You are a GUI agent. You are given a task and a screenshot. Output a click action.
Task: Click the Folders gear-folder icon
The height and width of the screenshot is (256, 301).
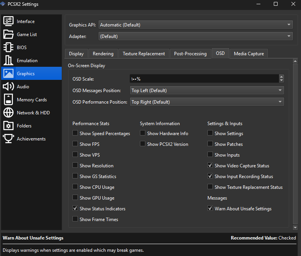[x=8, y=126]
